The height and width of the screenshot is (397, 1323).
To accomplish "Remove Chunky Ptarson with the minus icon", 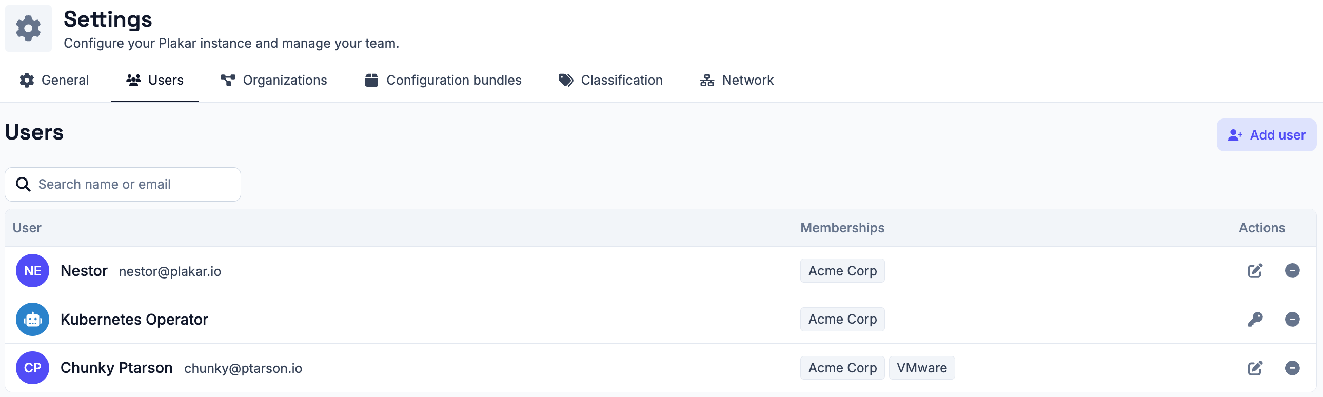I will tap(1292, 368).
